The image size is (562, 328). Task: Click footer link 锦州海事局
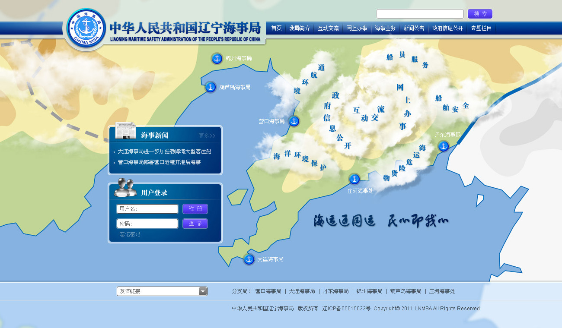pos(369,291)
